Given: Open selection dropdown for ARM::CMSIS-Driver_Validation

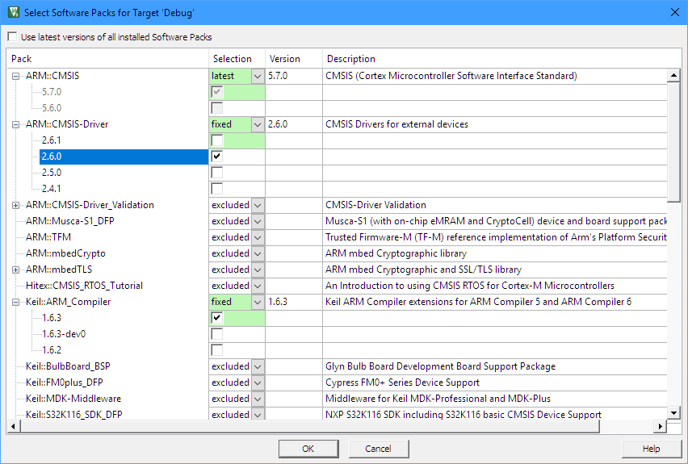Looking at the screenshot, I should tap(258, 205).
